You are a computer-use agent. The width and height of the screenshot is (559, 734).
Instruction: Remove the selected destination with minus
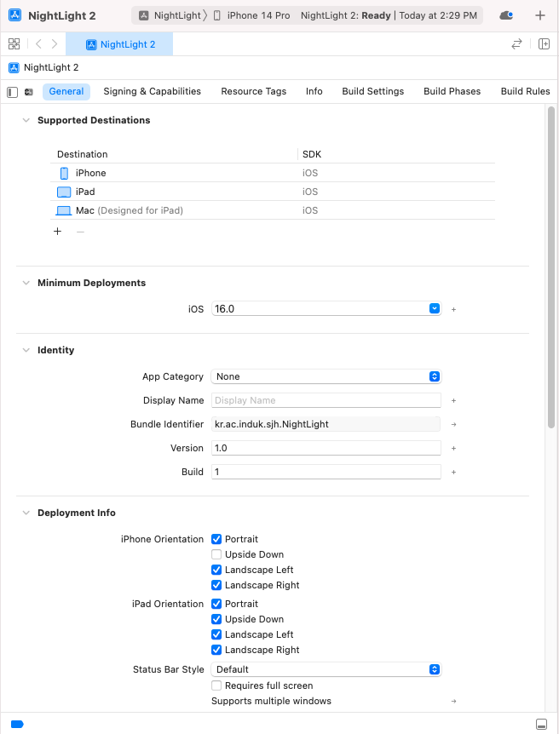81,232
